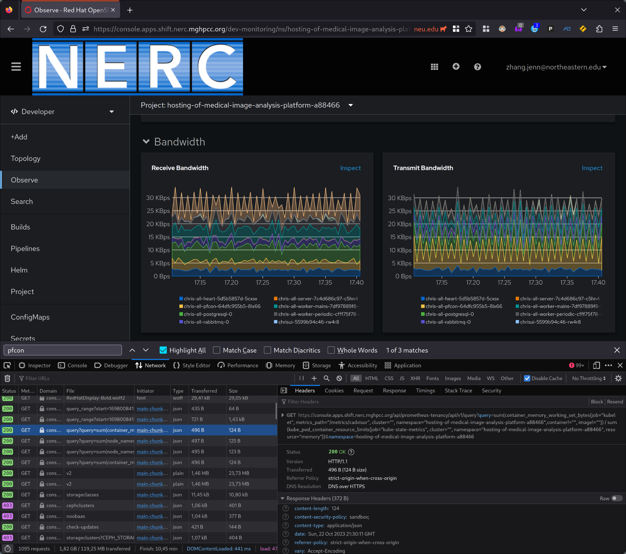Open devtools three-dots customize menu
626x554 pixels.
pos(608,365)
